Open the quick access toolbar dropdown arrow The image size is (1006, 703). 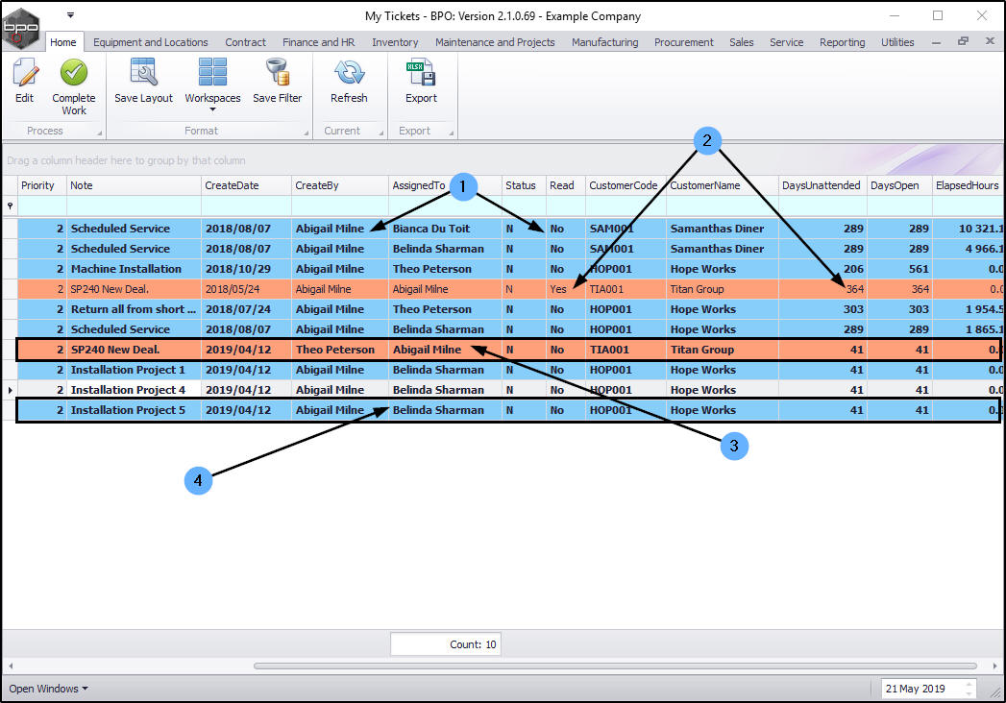pos(70,14)
